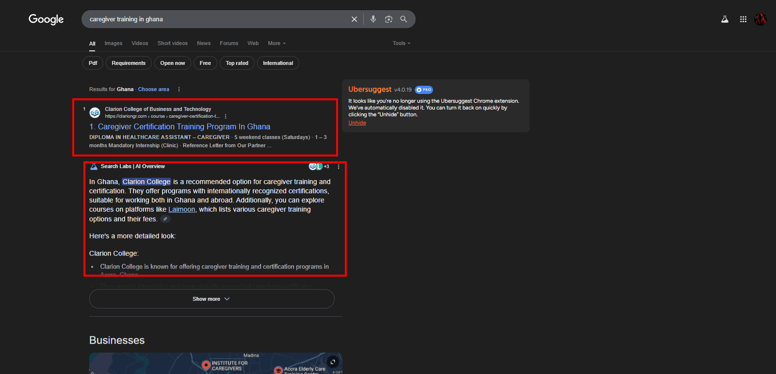This screenshot has height=374, width=776.
Task: Apply the Free filter chip
Action: (x=205, y=63)
